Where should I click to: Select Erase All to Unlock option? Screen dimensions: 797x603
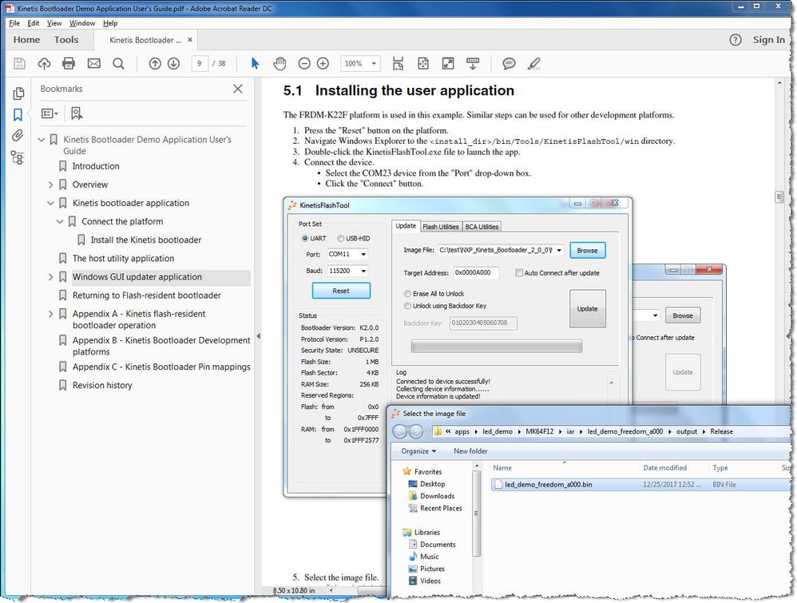tap(407, 293)
